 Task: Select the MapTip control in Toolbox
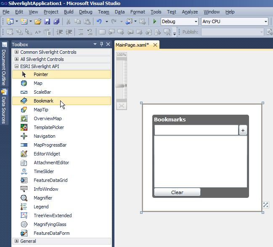click(62, 110)
